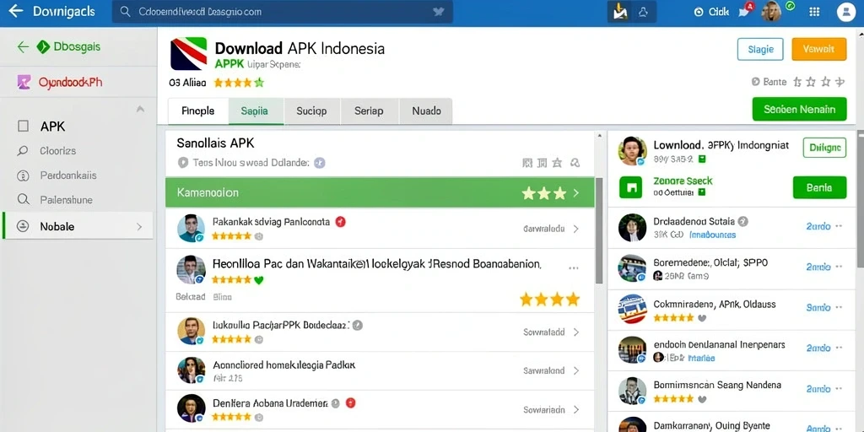Image resolution: width=864 pixels, height=432 pixels.
Task: Open more options for Cokmniradeno row
Action: [840, 307]
